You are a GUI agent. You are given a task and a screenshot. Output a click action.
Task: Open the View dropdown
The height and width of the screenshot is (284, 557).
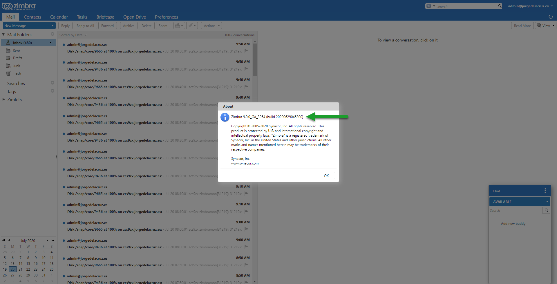pyautogui.click(x=545, y=26)
